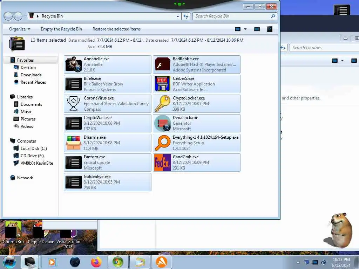
Task: Open VM0b0t KevinSite drive
Action: tap(36, 163)
